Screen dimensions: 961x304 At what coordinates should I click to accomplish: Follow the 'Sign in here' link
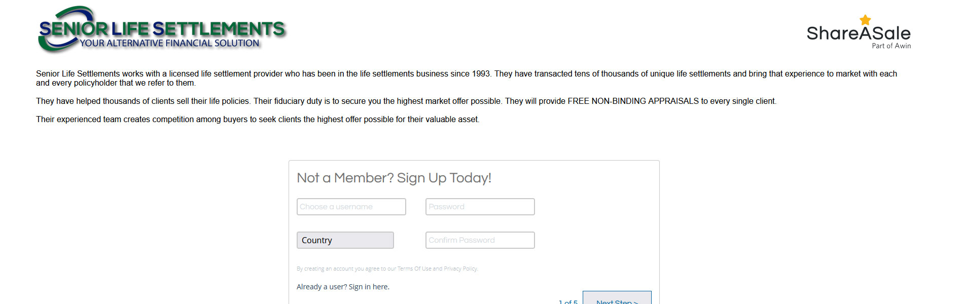click(369, 287)
